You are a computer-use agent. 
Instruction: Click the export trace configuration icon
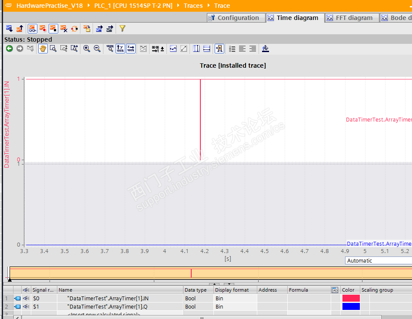[x=99, y=28]
